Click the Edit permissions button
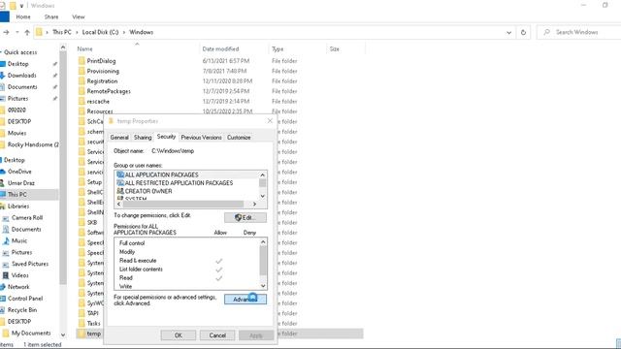The image size is (621, 349). [x=245, y=217]
